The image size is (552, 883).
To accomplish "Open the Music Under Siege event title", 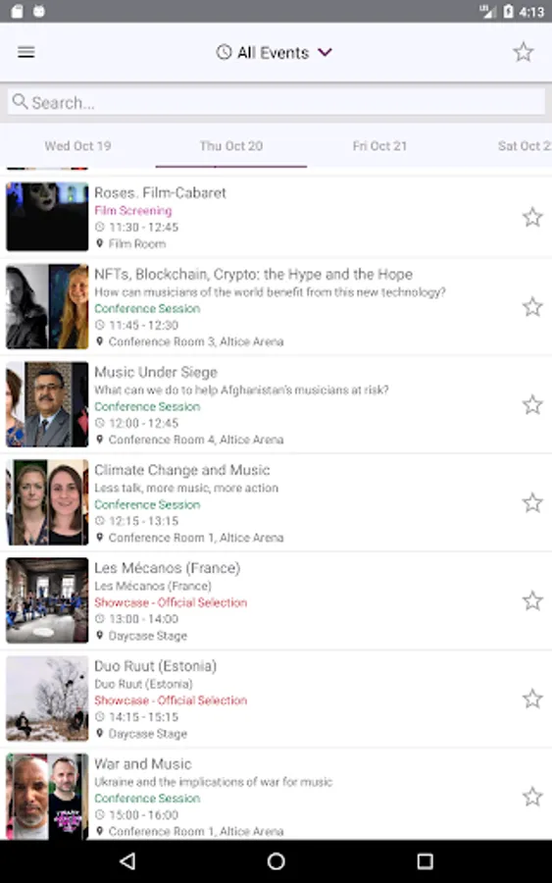I will pos(156,372).
